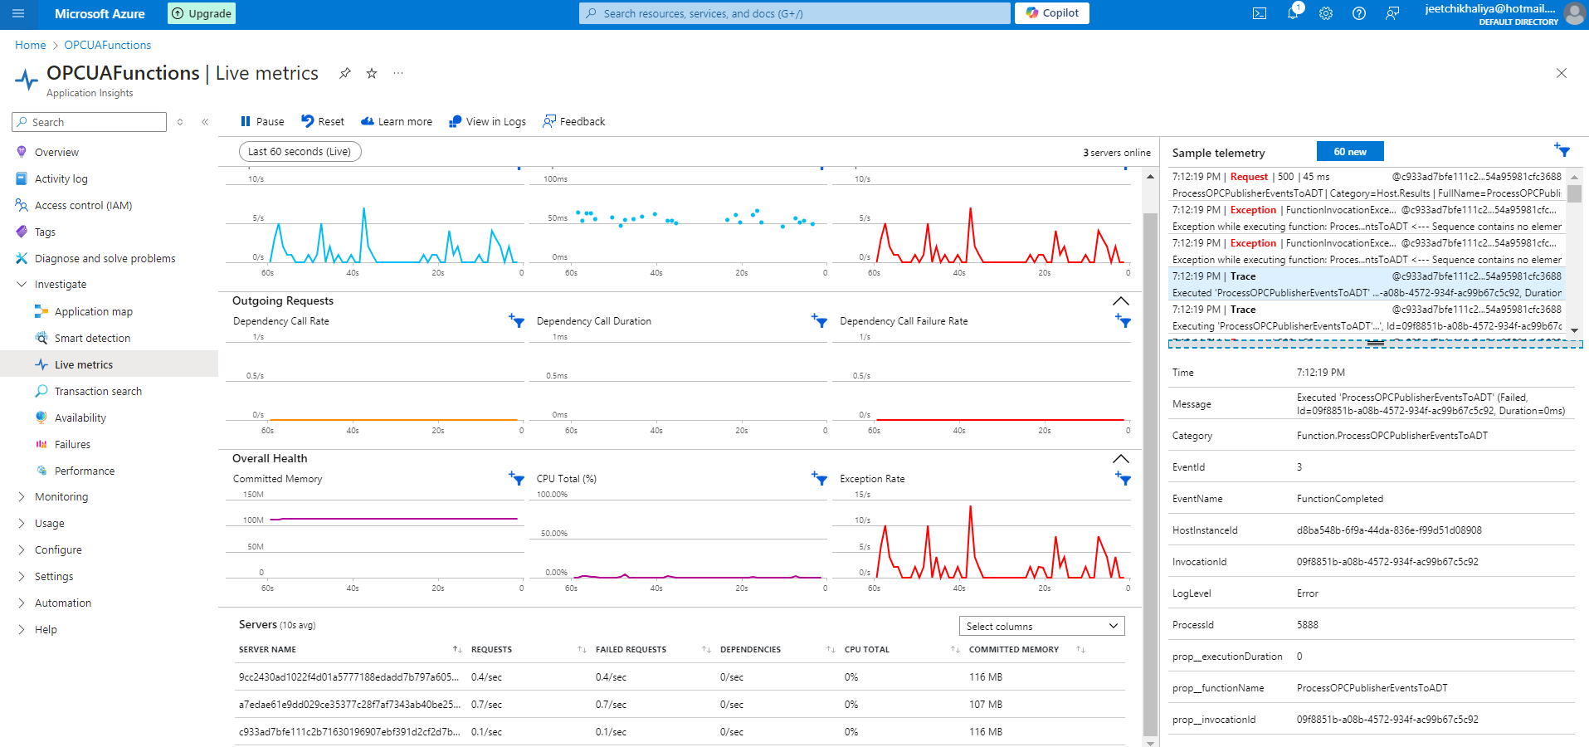
Task: Add filter on Dependency Call Duration chart
Action: point(820,320)
